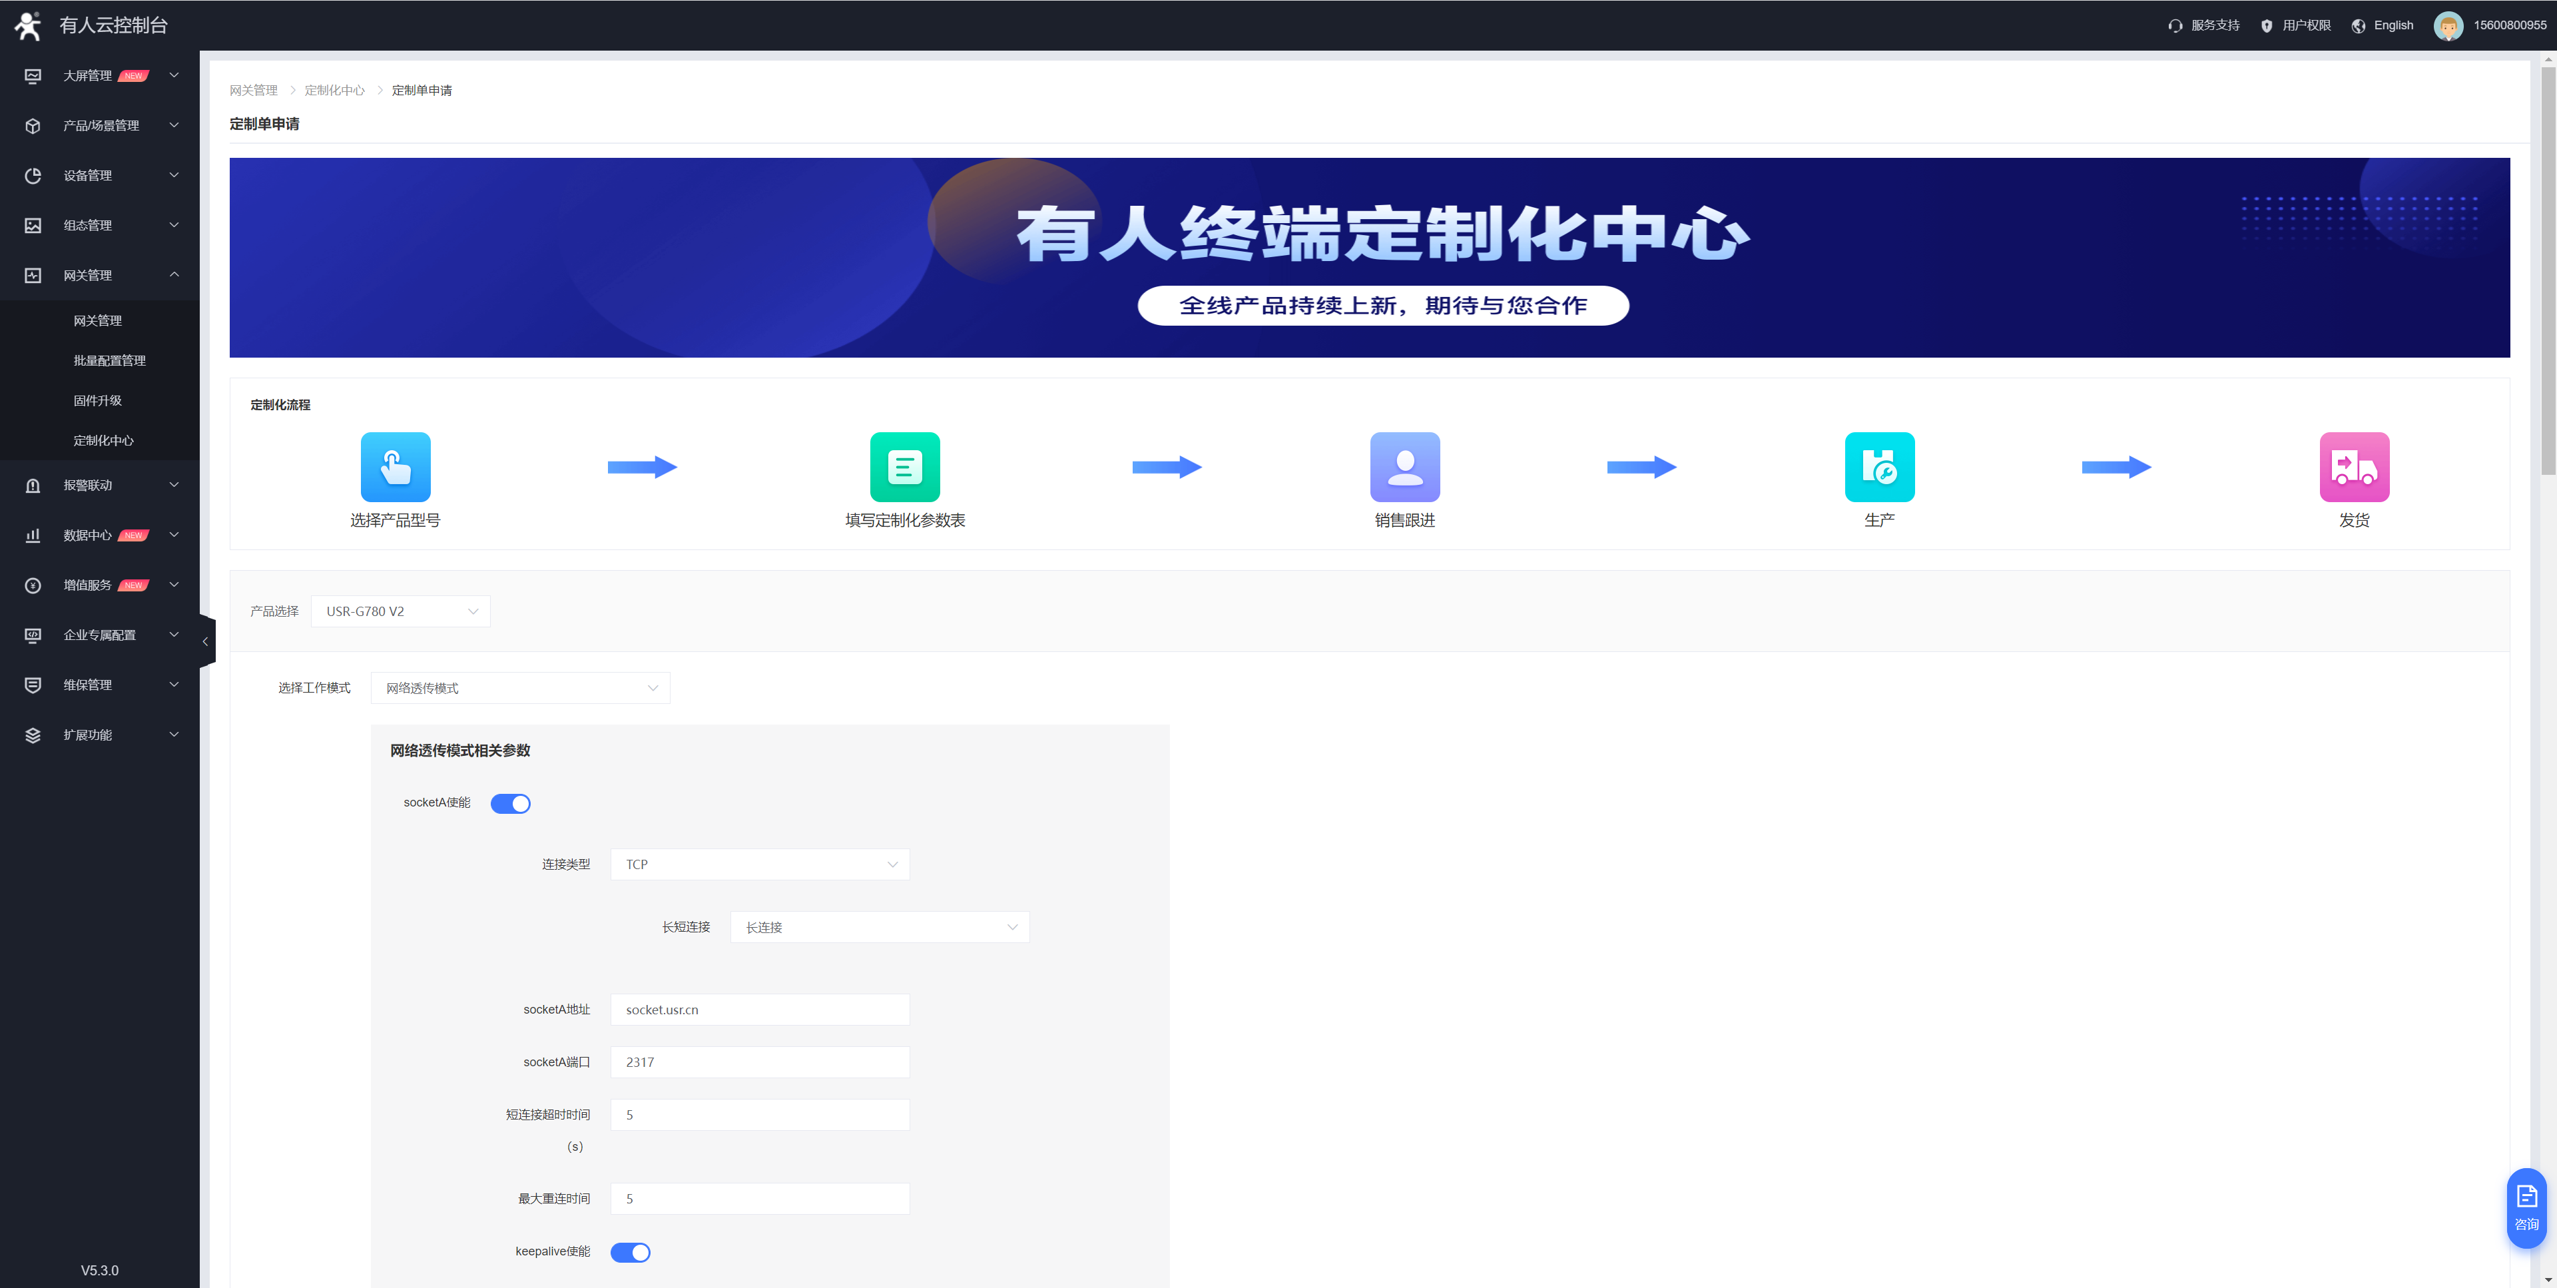This screenshot has width=2557, height=1288.
Task: Expand the 大屏管理 menu chevron
Action: [x=174, y=75]
